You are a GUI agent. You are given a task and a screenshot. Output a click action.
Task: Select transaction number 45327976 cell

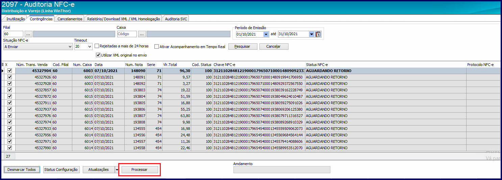pos(33,116)
